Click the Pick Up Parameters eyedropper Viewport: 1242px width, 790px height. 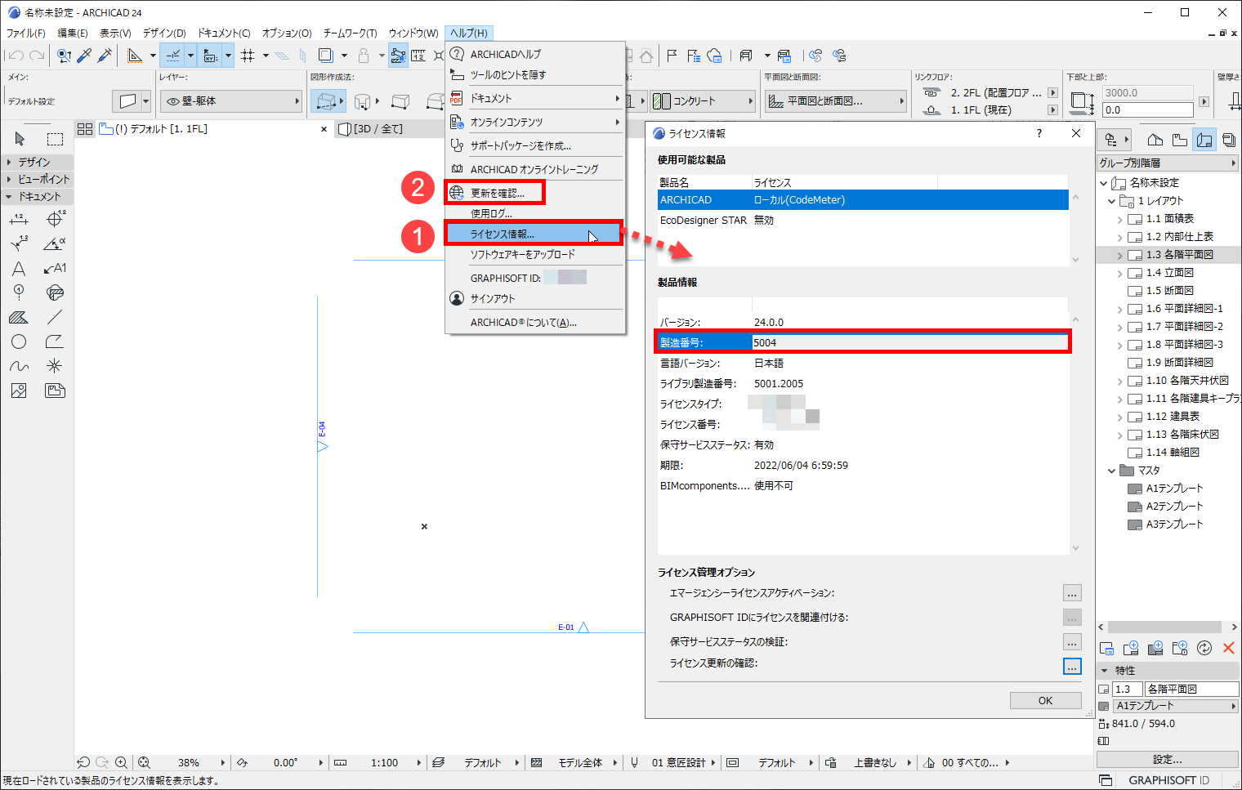click(84, 56)
